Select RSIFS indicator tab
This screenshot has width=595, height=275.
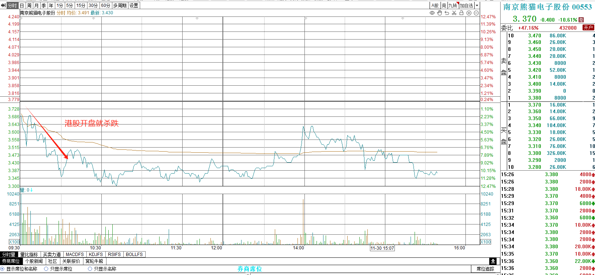(x=114, y=254)
